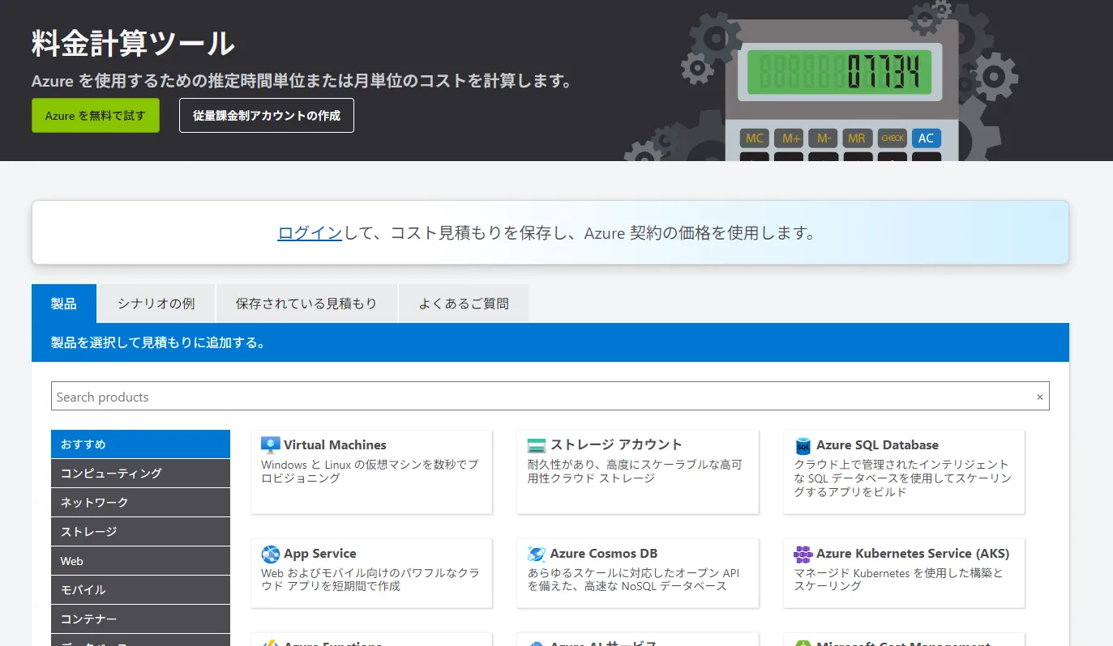
Task: Select the おすすめ category
Action: (140, 444)
